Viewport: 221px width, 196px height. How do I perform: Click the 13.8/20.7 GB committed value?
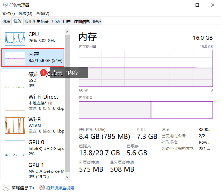click(x=100, y=153)
